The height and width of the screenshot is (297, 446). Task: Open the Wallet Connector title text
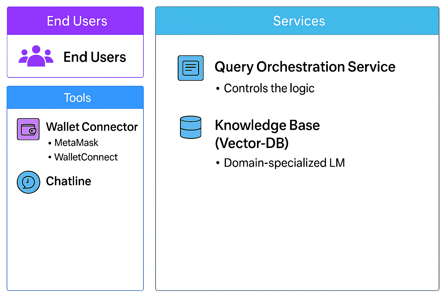[x=92, y=127]
